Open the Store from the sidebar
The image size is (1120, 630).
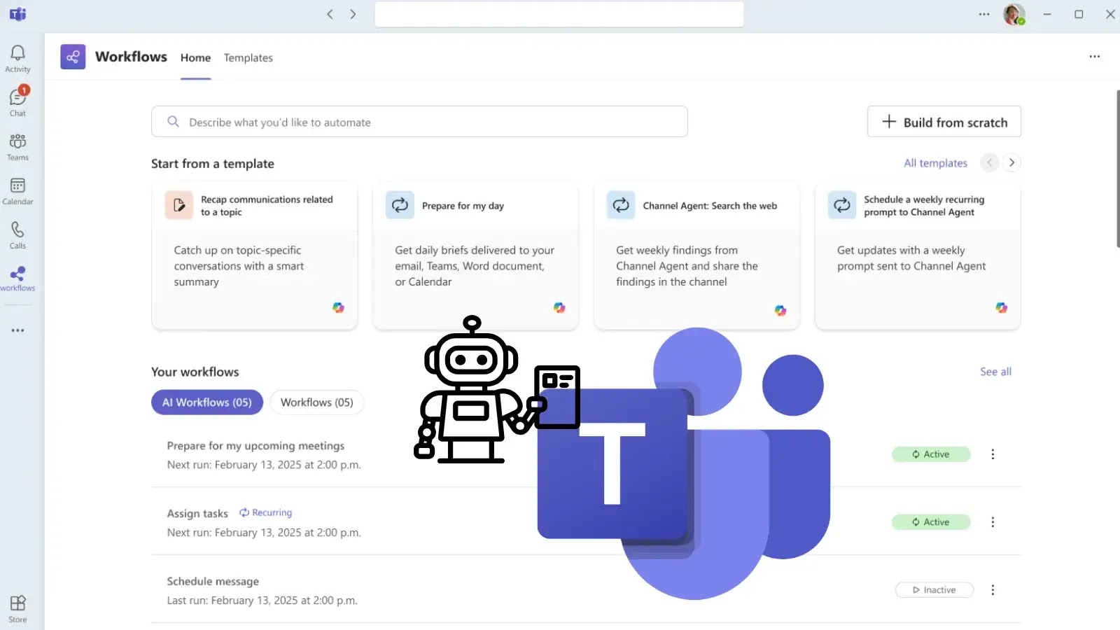pos(17,603)
